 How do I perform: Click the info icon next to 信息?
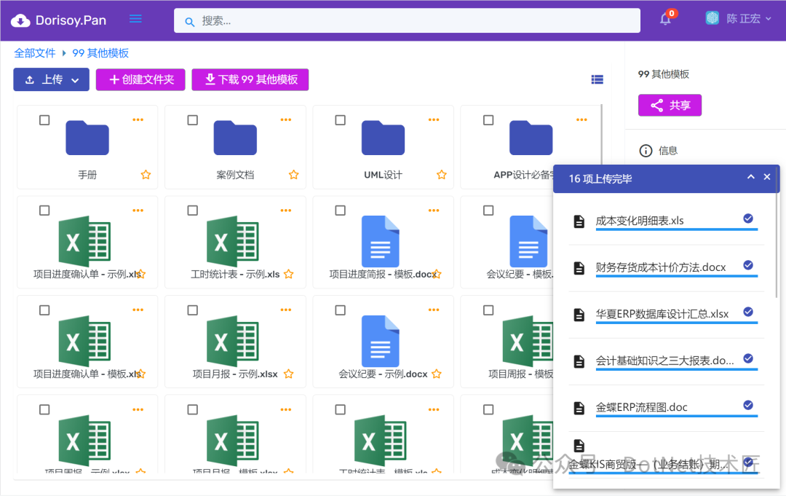(646, 151)
